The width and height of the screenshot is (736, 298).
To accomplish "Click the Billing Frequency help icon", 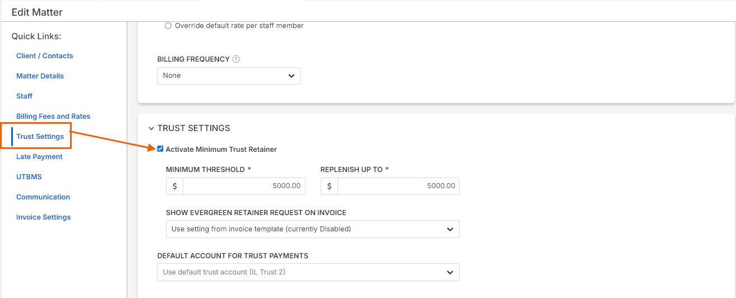I will [x=236, y=59].
